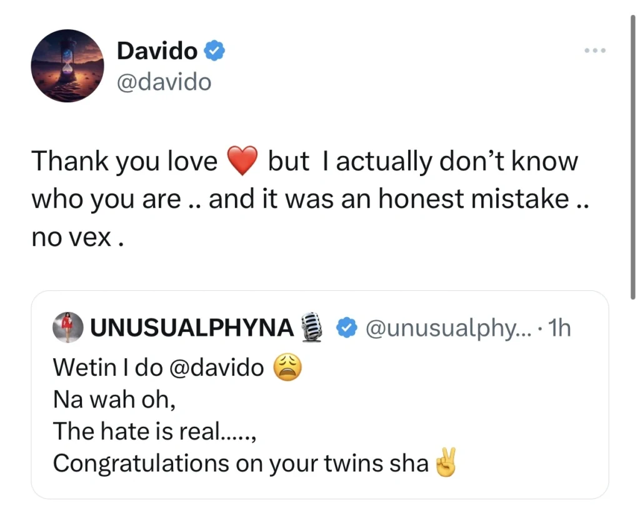
Task: Click the "Thank you love" tweet text
Action: coord(125,162)
